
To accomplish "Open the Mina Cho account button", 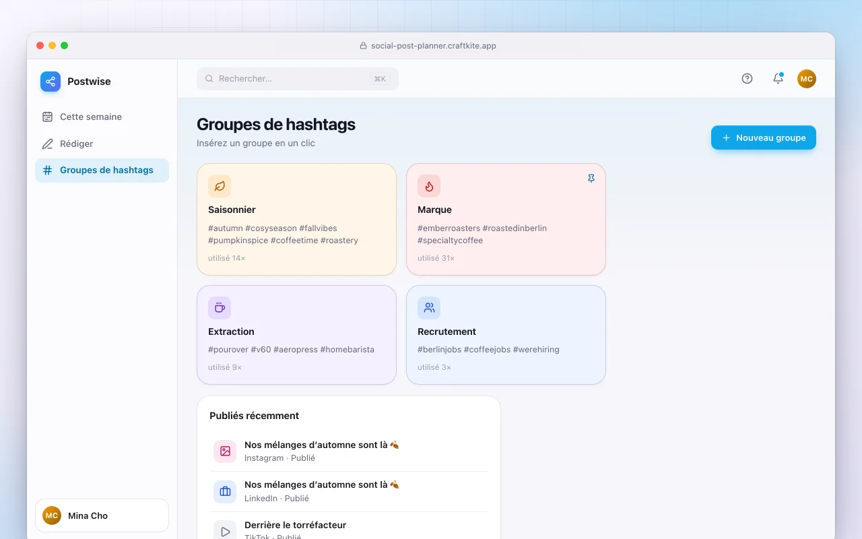I will (102, 515).
